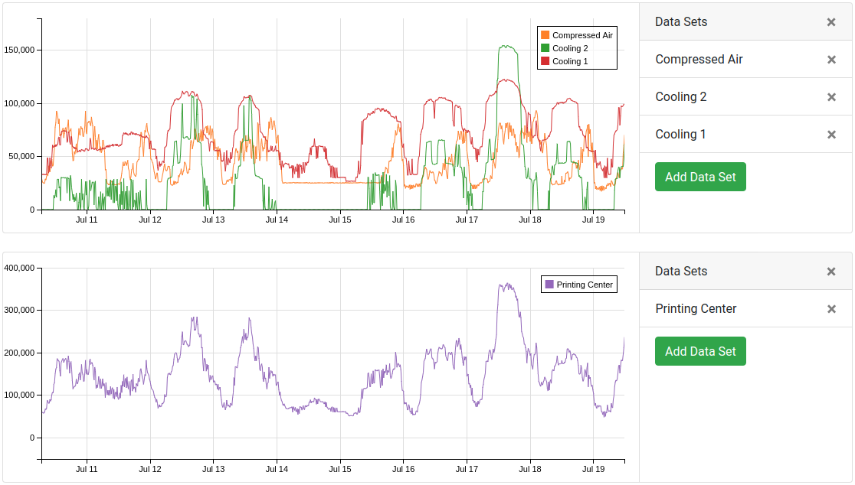The height and width of the screenshot is (485, 855).
Task: Click the Printing Center peak on Jul 17
Action: 506,285
